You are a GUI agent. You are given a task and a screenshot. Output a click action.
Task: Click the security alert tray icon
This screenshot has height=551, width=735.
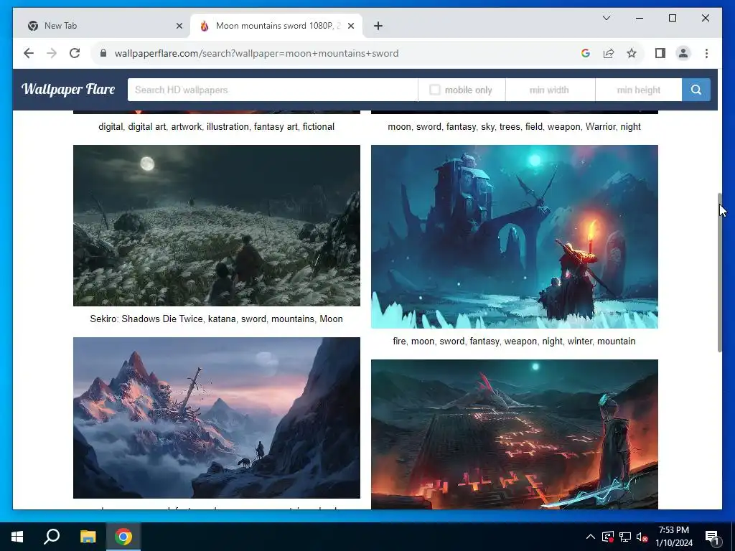(x=607, y=537)
